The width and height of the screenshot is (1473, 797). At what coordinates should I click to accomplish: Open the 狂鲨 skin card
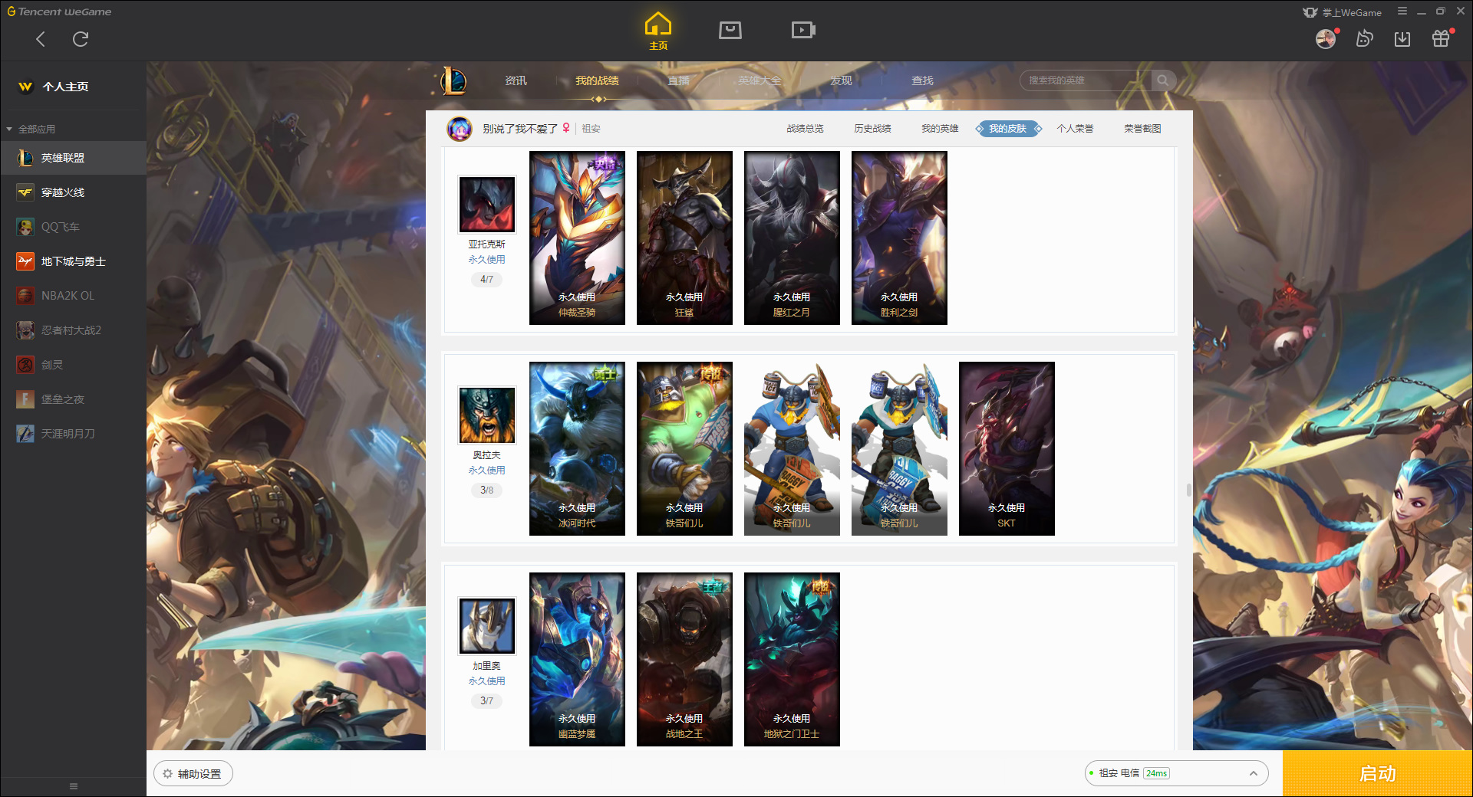tap(684, 238)
